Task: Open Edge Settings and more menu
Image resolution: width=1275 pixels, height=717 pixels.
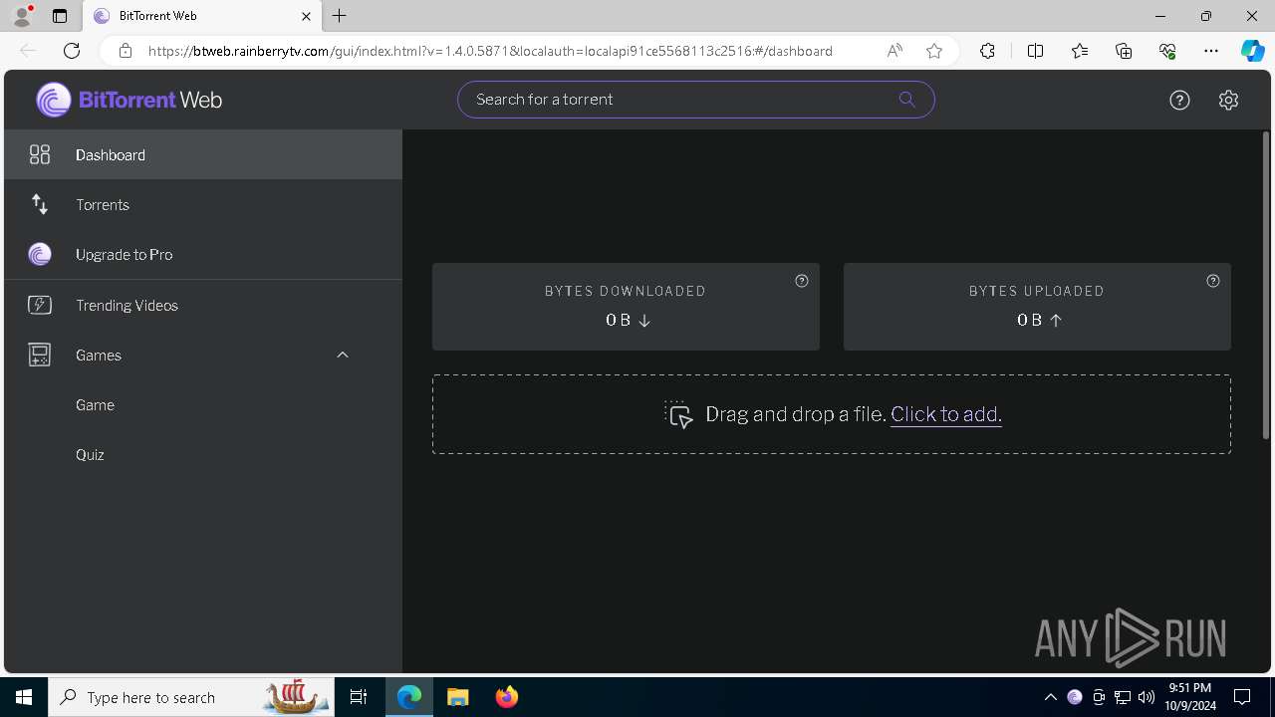Action: coord(1211,51)
